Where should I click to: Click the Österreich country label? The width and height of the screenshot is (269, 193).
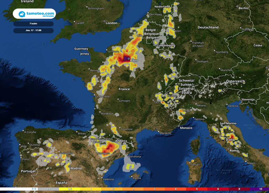[x=235, y=81]
